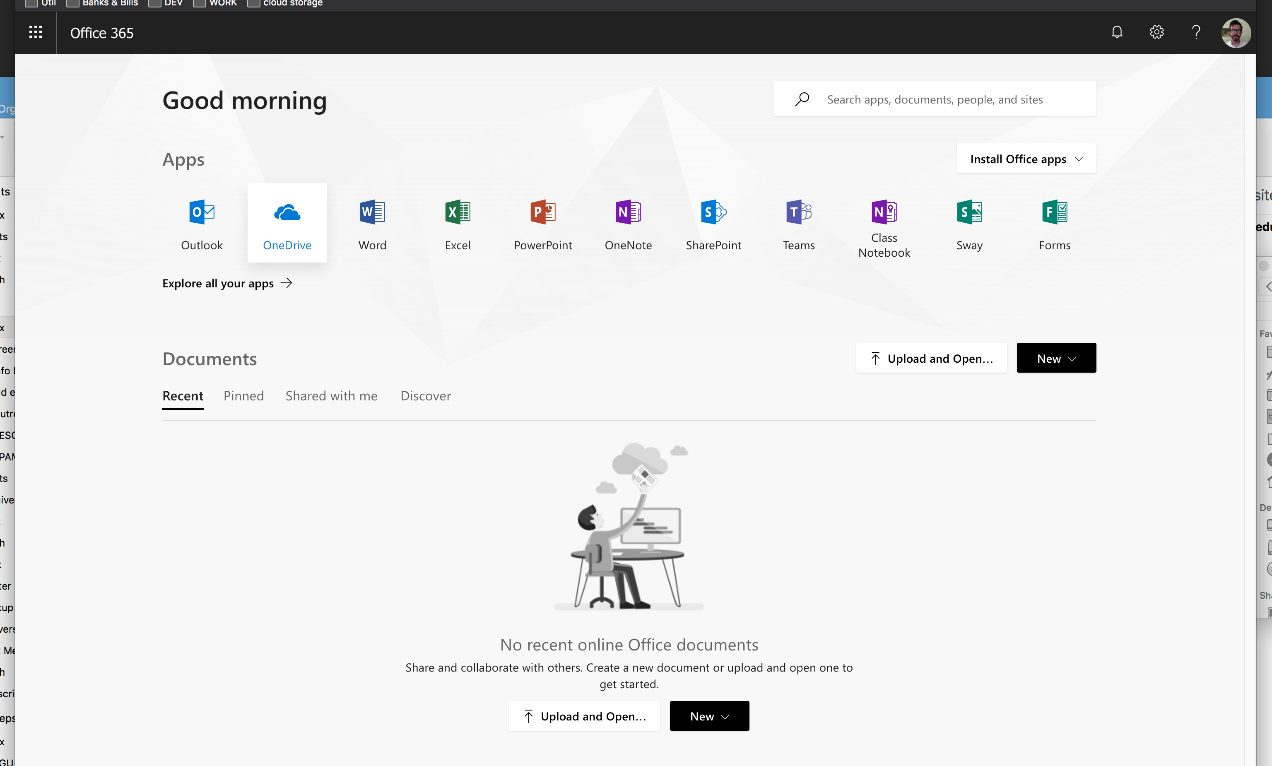Switch to the Pinned tab

(x=243, y=396)
